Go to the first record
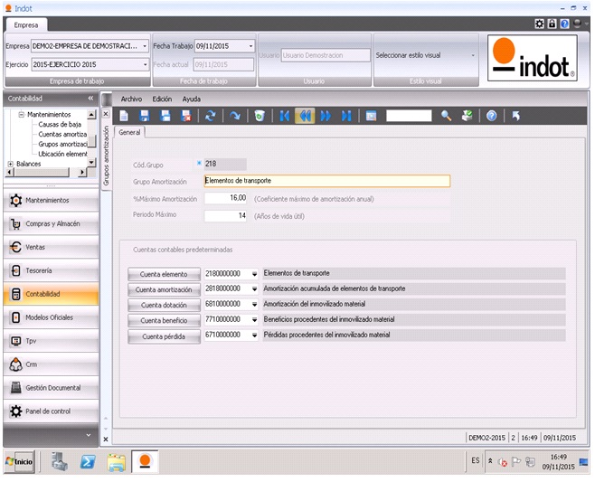This screenshot has height=482, width=595. pyautogui.click(x=285, y=116)
